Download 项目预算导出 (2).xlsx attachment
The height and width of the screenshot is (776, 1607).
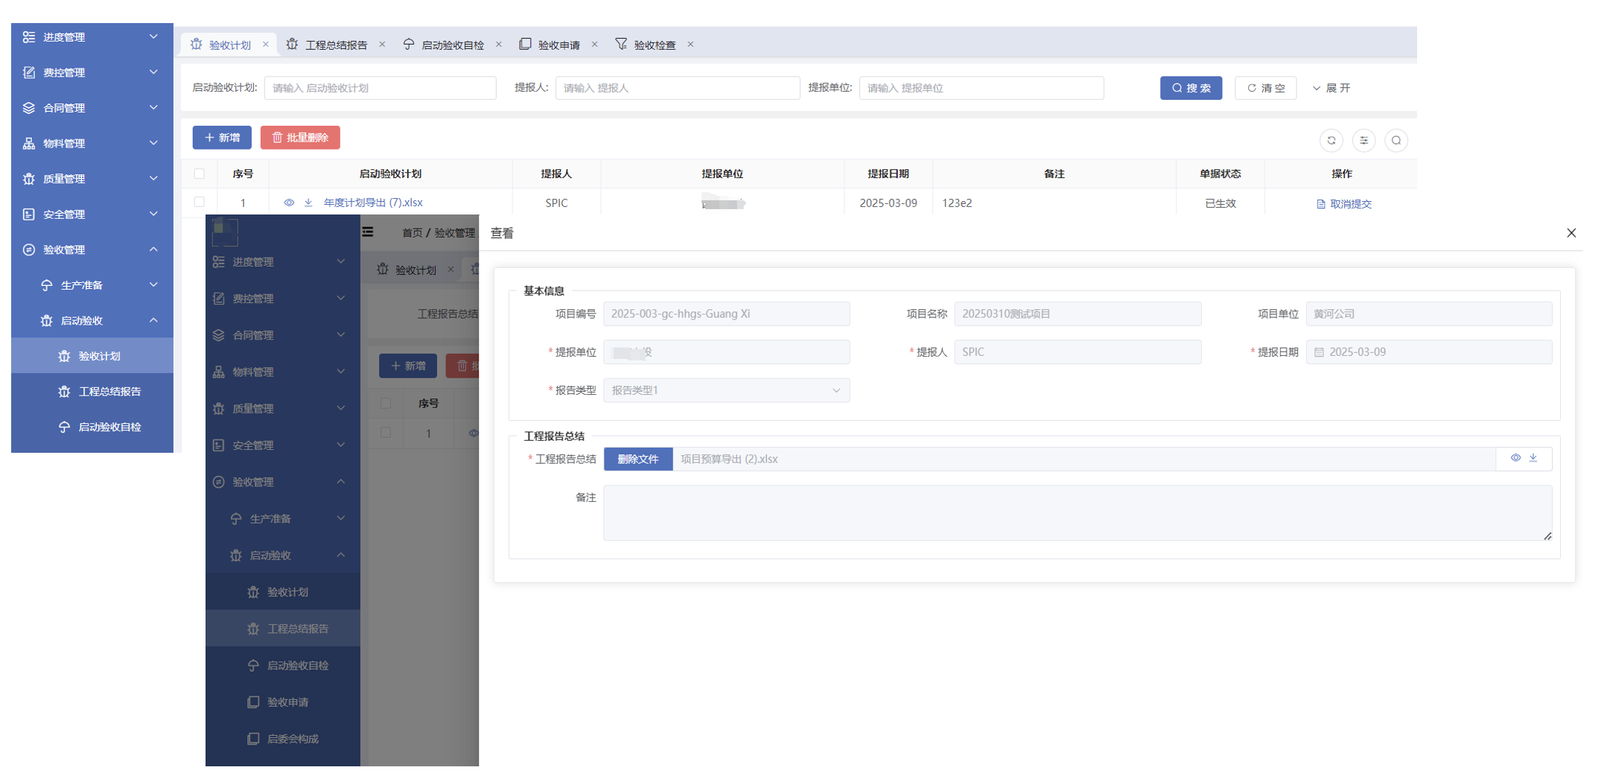click(1533, 458)
